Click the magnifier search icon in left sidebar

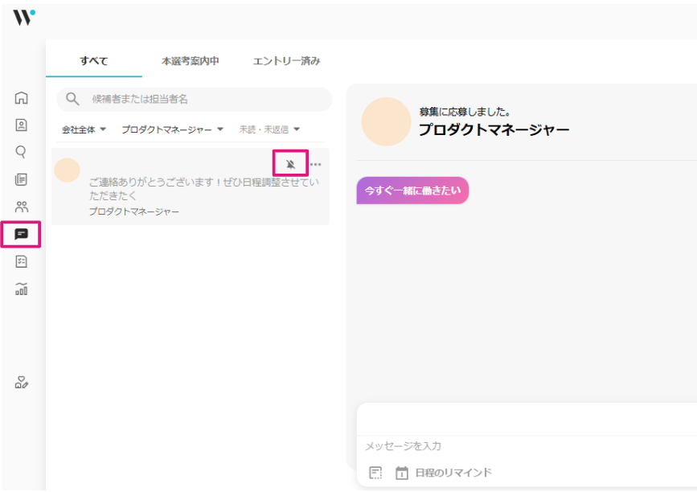pyautogui.click(x=22, y=151)
